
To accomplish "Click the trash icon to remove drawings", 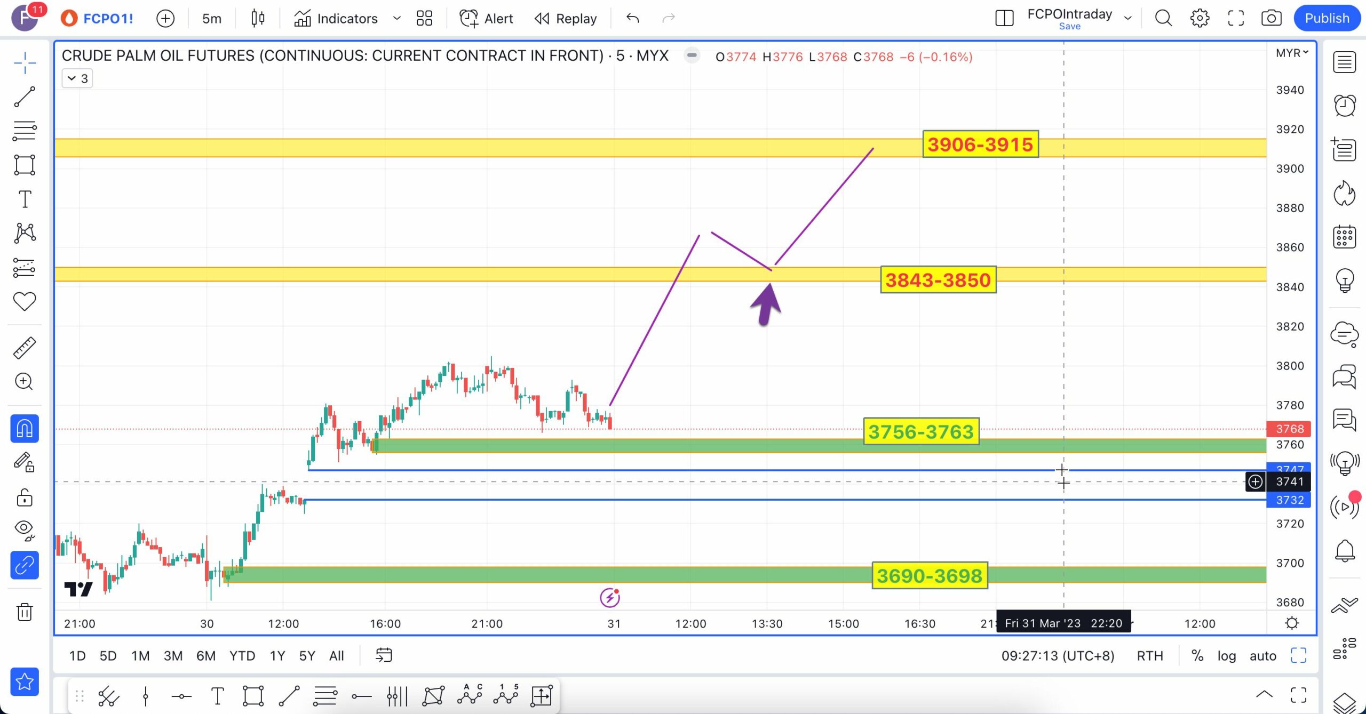I will (25, 612).
